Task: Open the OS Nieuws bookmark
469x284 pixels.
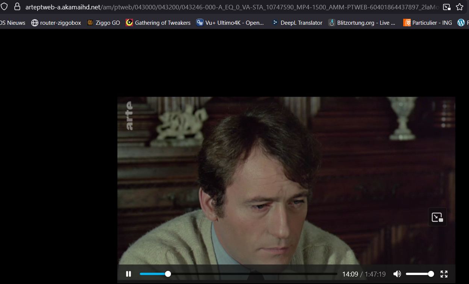Action: coord(12,23)
